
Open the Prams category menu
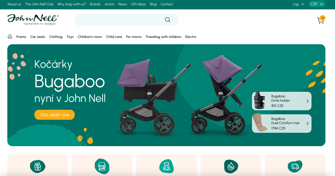pyautogui.click(x=21, y=37)
